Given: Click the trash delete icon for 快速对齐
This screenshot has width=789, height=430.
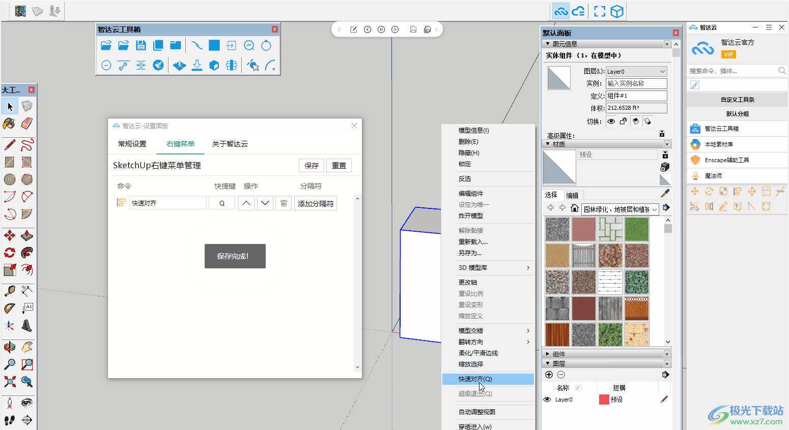Looking at the screenshot, I should (284, 203).
